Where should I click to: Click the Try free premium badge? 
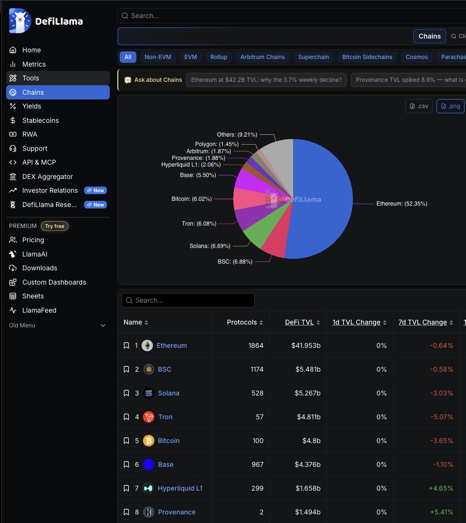pyautogui.click(x=55, y=226)
